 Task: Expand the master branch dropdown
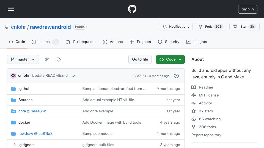tap(23, 59)
